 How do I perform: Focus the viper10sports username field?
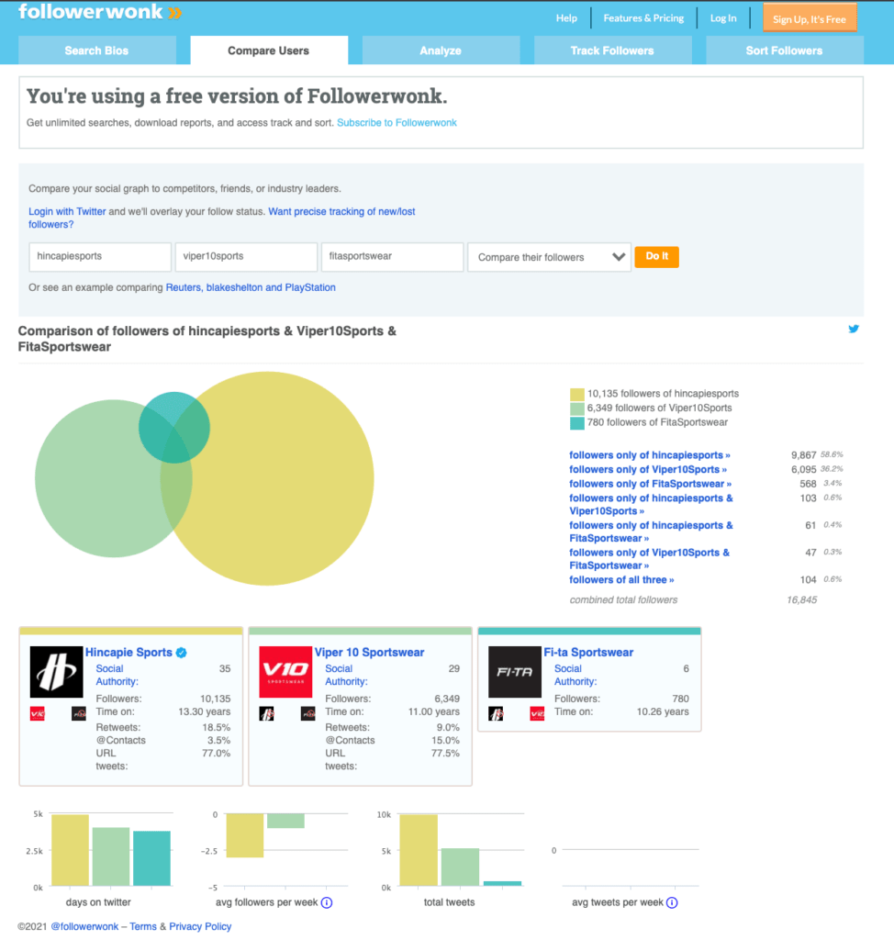246,257
